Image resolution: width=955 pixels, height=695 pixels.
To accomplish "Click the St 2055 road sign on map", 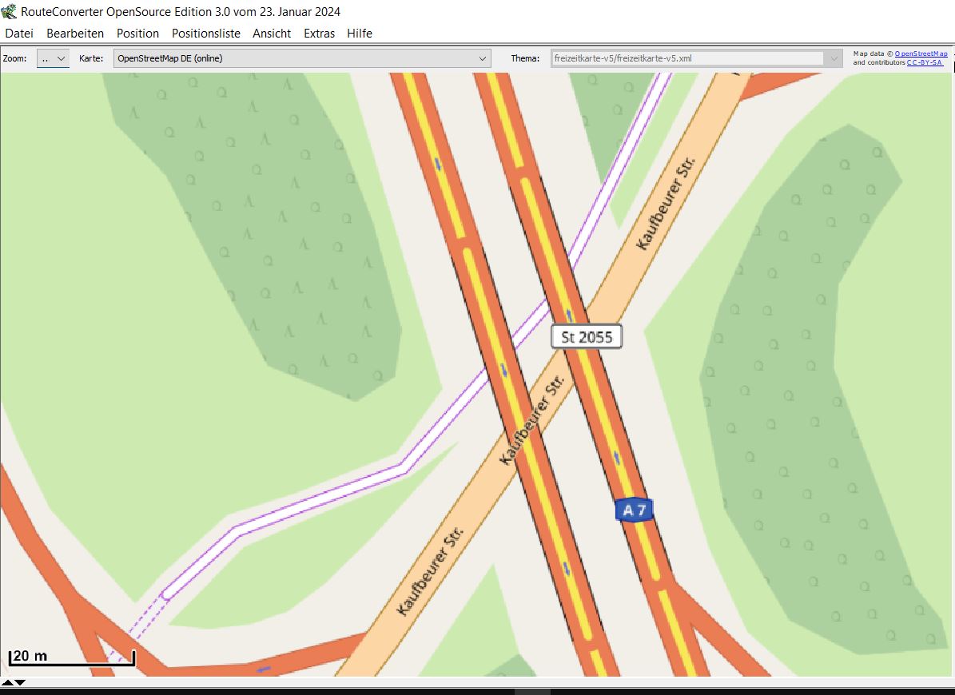I will tap(587, 337).
